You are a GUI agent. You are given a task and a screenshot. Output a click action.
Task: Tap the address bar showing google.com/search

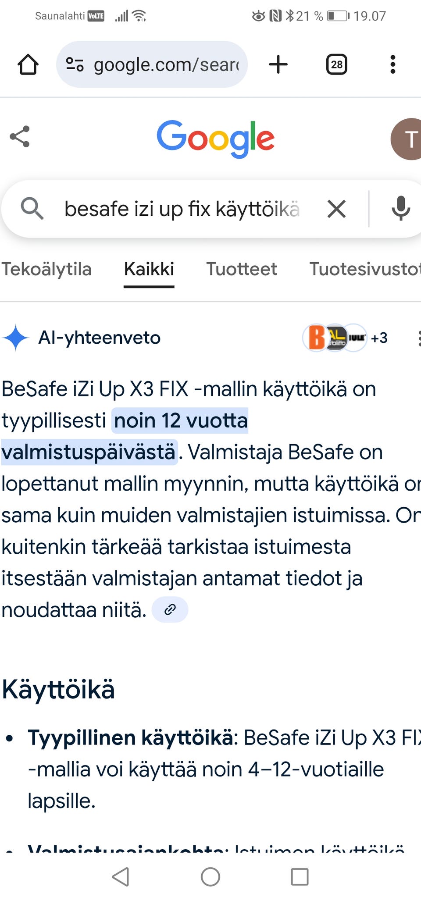click(x=151, y=64)
